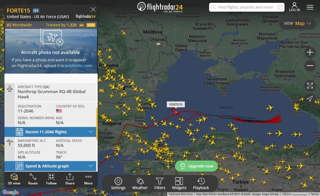Enable my location arrow button

pyautogui.click(x=310, y=99)
